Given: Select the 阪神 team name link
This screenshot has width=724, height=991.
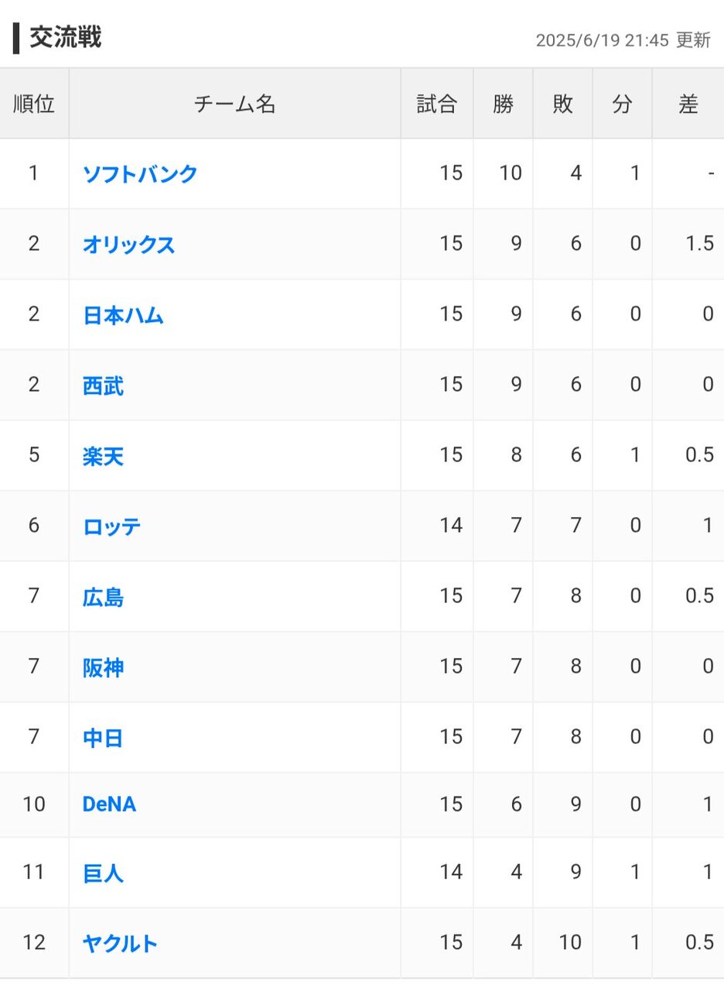Looking at the screenshot, I should pos(103,667).
